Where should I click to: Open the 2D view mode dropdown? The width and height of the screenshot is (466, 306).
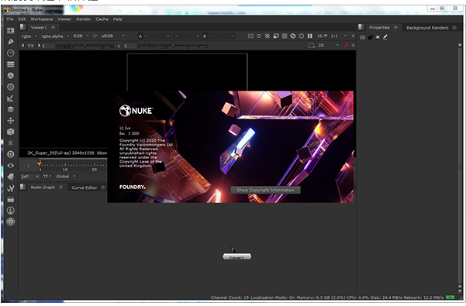pyautogui.click(x=329, y=46)
